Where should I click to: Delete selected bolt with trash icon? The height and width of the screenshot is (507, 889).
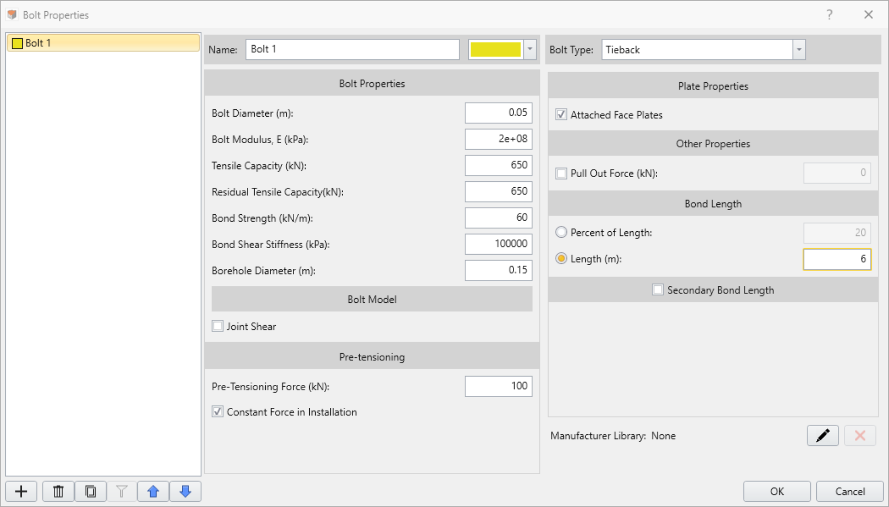tap(58, 491)
